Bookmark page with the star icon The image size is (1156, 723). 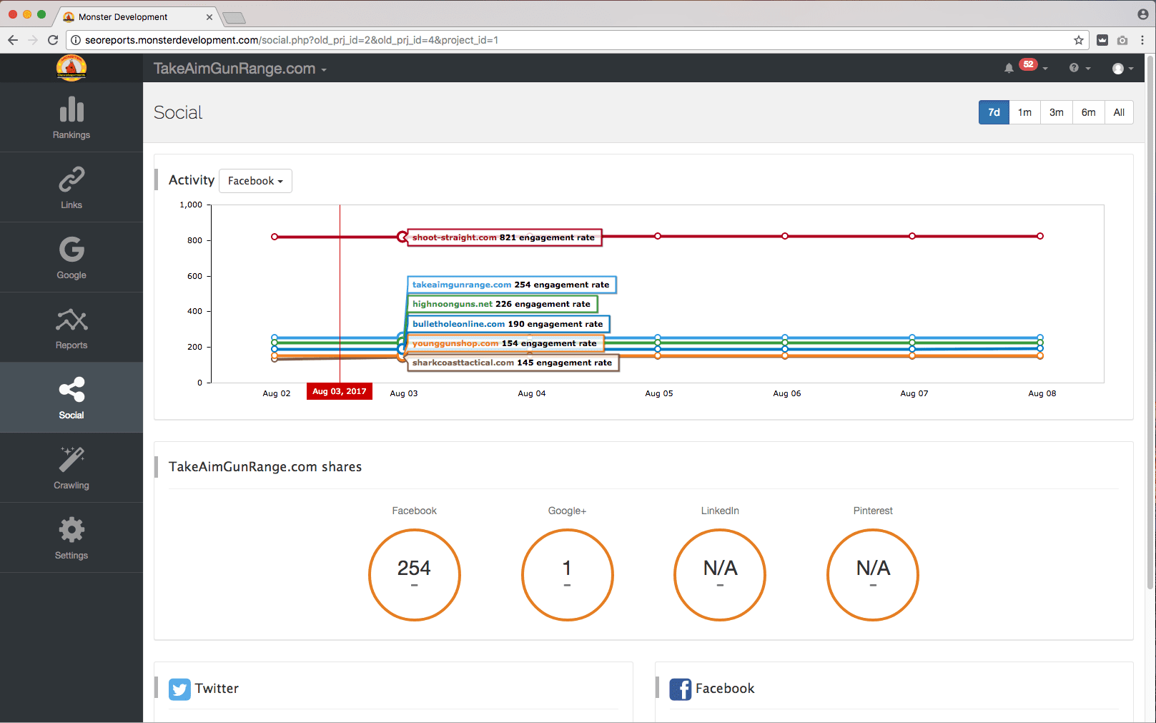coord(1079,40)
